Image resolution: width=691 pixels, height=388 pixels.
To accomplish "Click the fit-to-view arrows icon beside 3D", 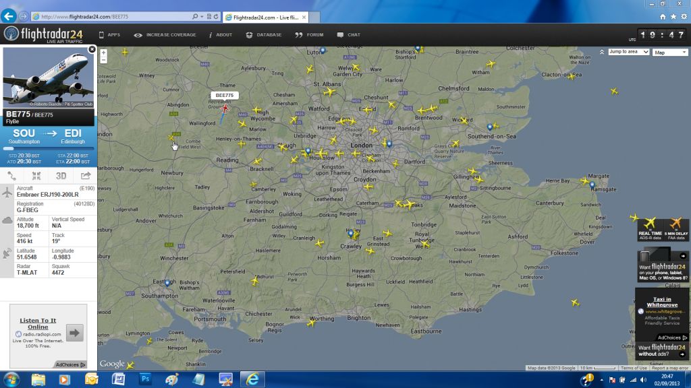I will coord(36,176).
